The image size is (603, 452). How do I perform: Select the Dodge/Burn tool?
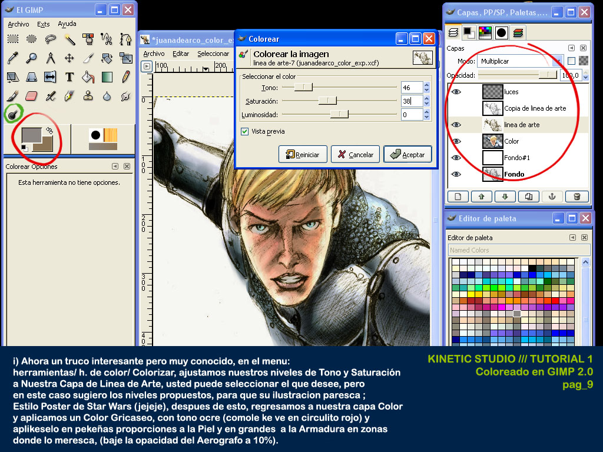tap(13, 114)
